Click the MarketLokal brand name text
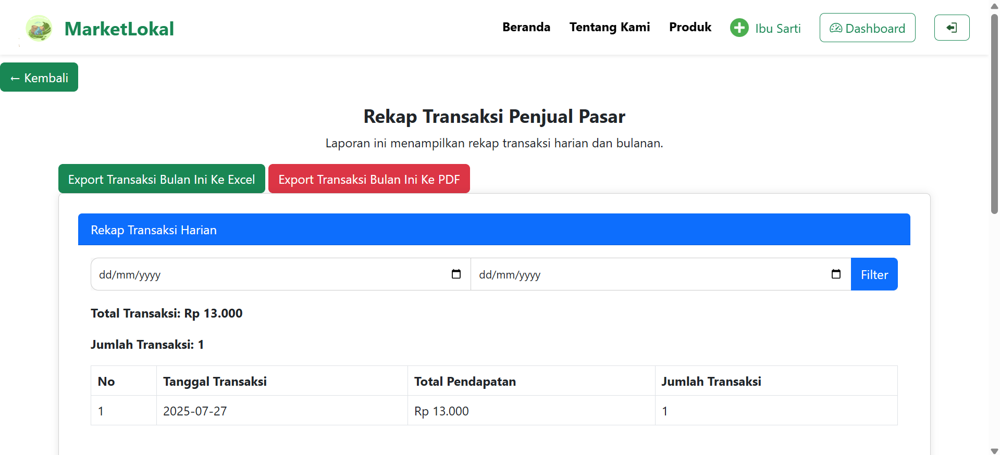This screenshot has width=1000, height=455. click(x=119, y=29)
